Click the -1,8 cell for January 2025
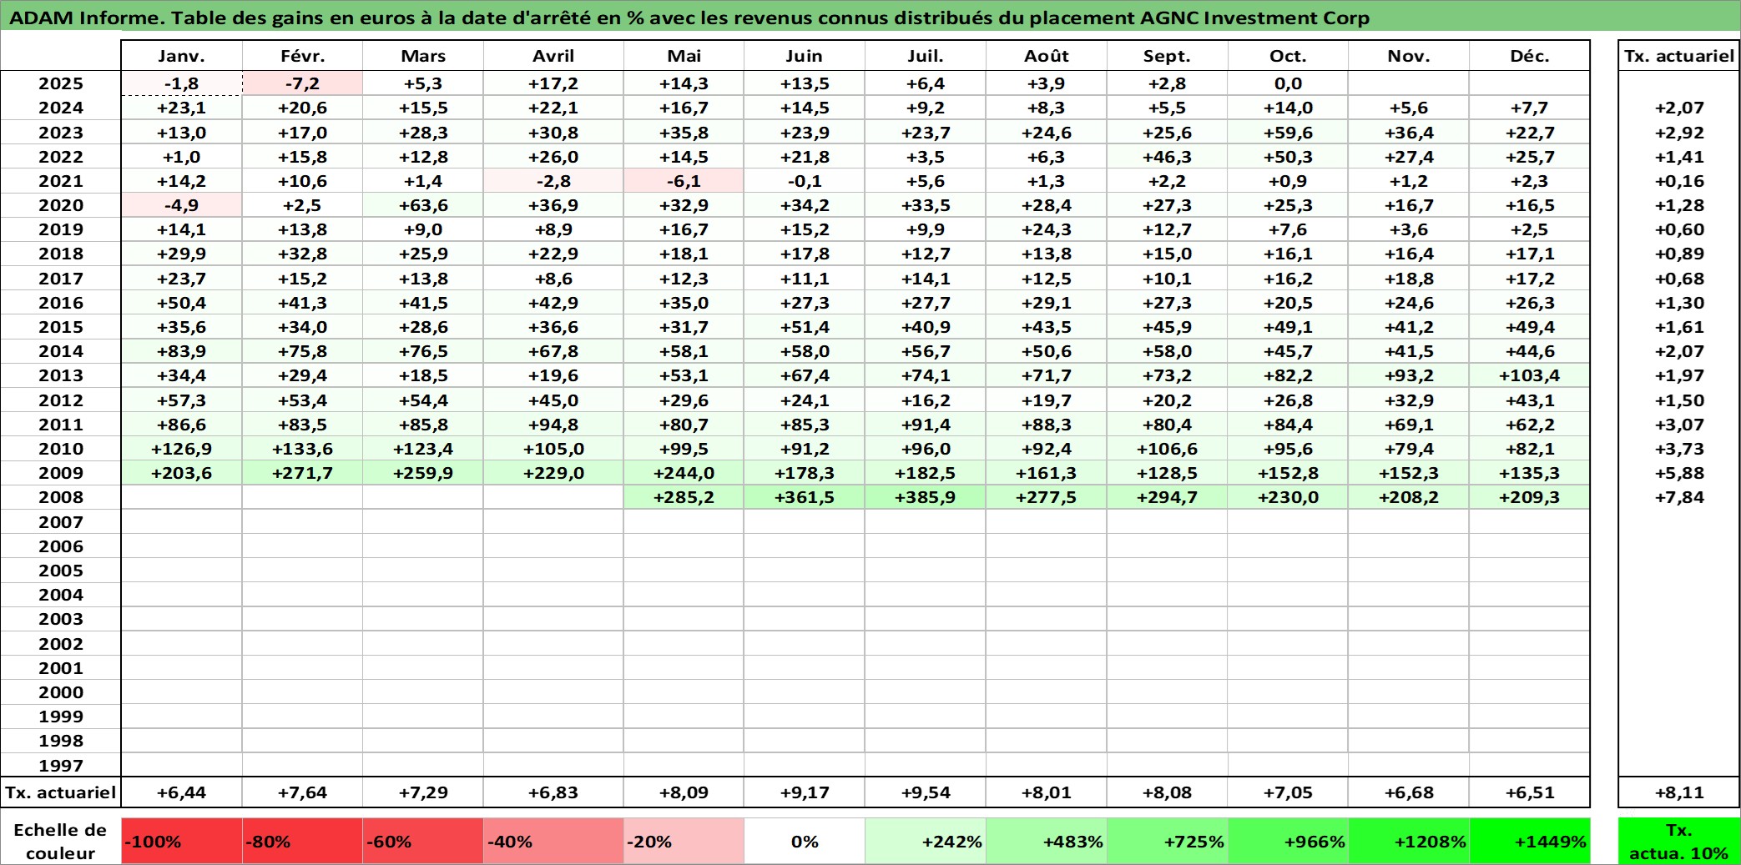The height and width of the screenshot is (865, 1741). pos(181,83)
